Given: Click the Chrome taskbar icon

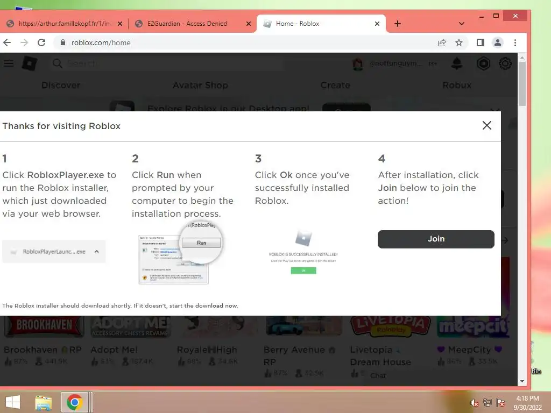Looking at the screenshot, I should click(x=74, y=402).
